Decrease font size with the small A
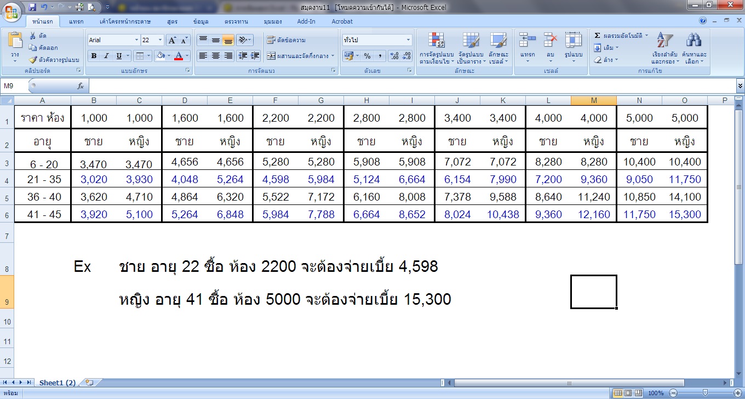The width and height of the screenshot is (745, 399). coord(184,40)
